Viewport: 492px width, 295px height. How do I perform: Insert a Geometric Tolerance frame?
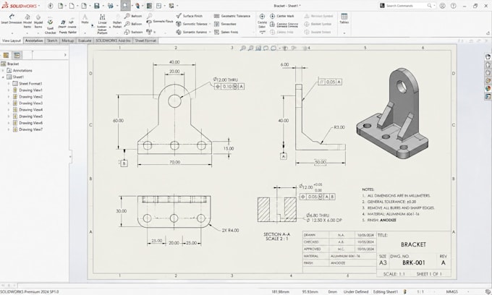[232, 16]
